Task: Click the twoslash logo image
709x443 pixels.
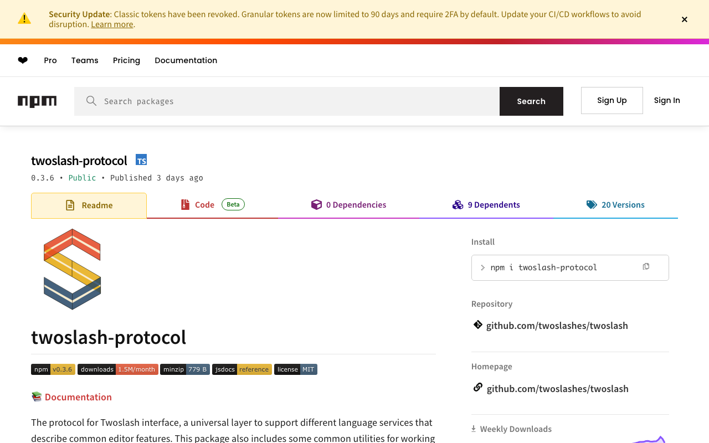Action: pyautogui.click(x=72, y=269)
